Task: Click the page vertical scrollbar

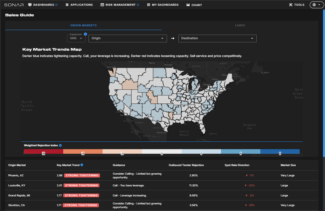Action: click(324, 86)
